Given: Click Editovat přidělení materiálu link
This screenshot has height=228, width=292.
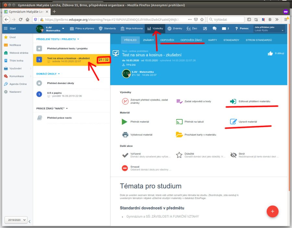Looking at the screenshot, I should [254, 102].
